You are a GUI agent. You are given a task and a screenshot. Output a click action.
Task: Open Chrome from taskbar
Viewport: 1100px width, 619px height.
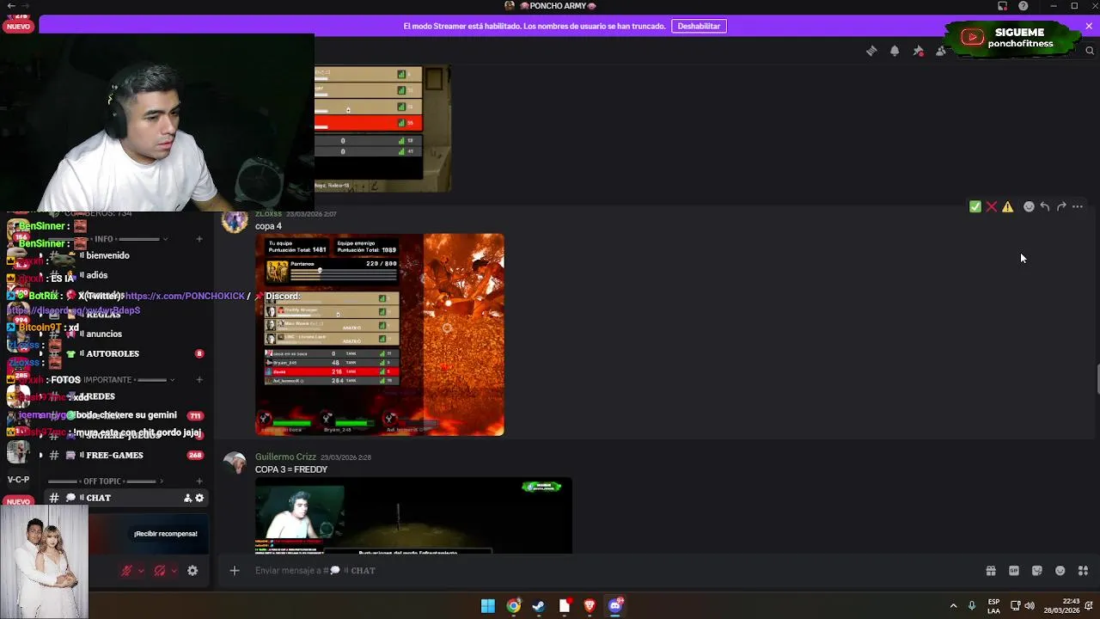[513, 606]
